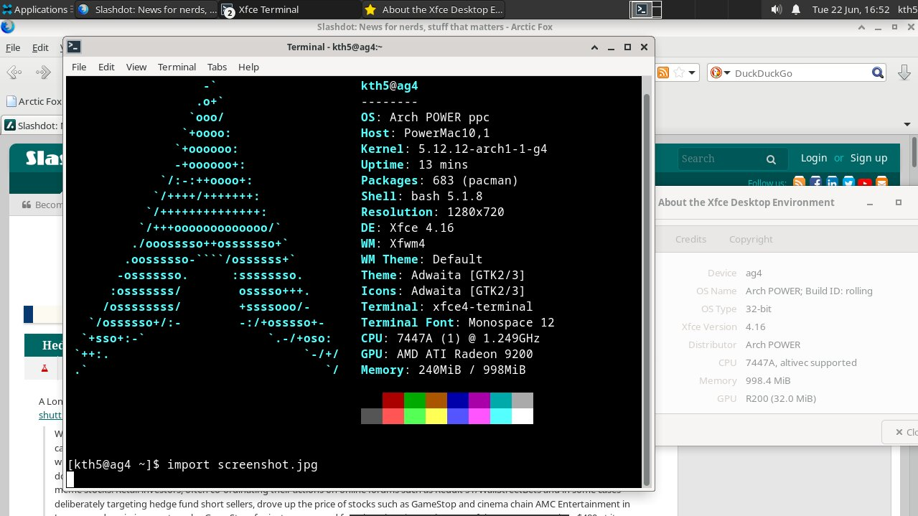Click the terminal window menu icon
Image resolution: width=918 pixels, height=516 pixels.
[x=73, y=47]
